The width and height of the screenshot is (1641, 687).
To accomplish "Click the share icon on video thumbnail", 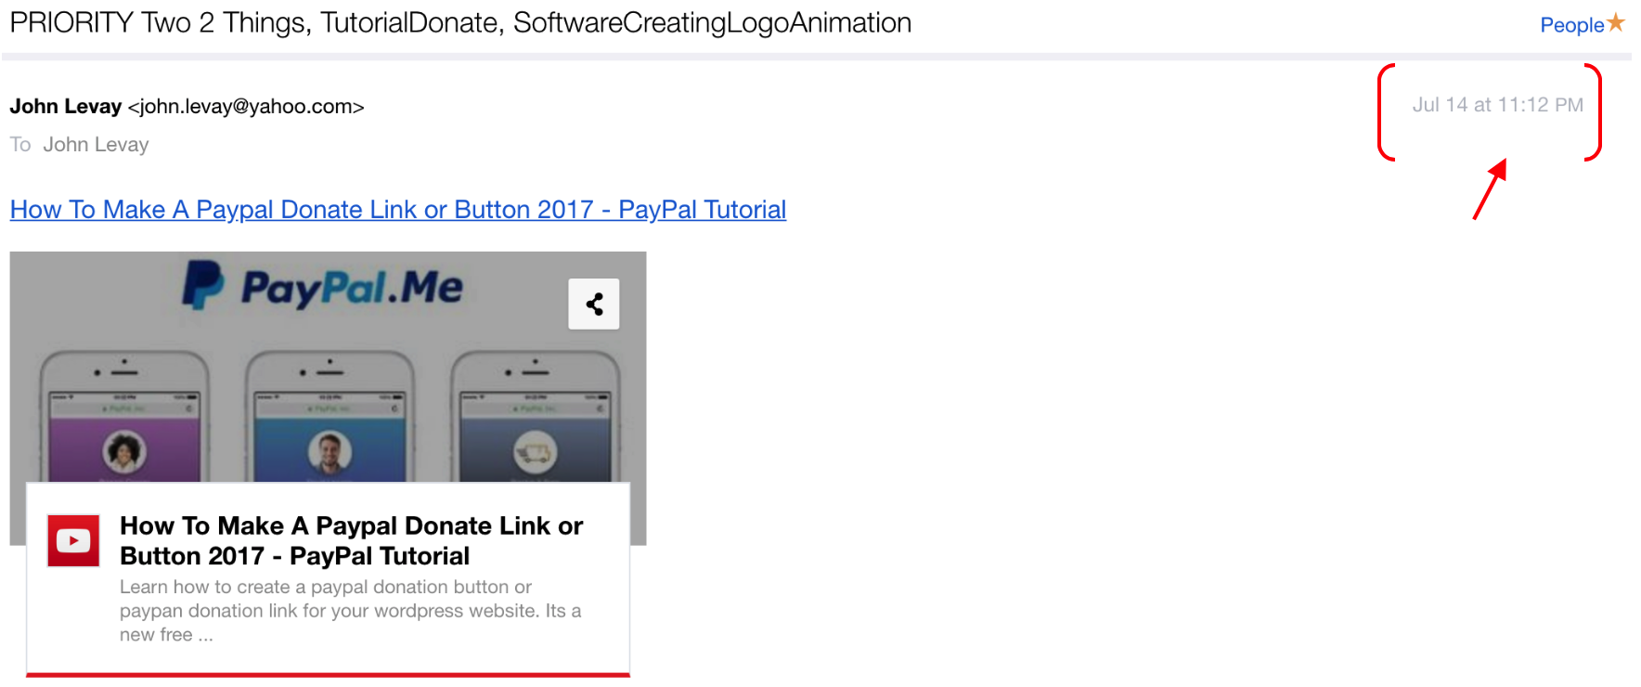I will tap(594, 304).
